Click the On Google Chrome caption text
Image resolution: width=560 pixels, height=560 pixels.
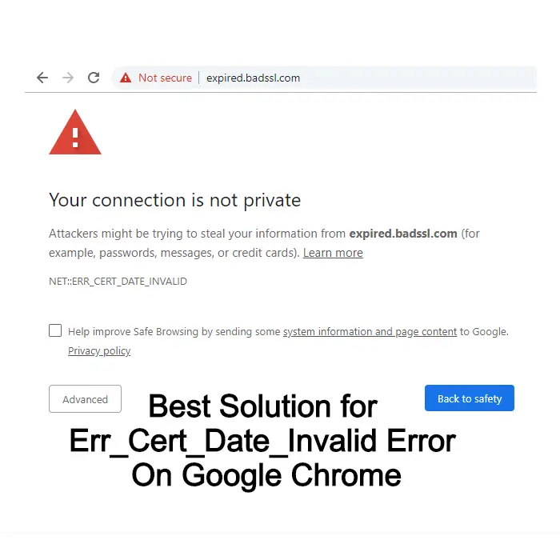[266, 475]
